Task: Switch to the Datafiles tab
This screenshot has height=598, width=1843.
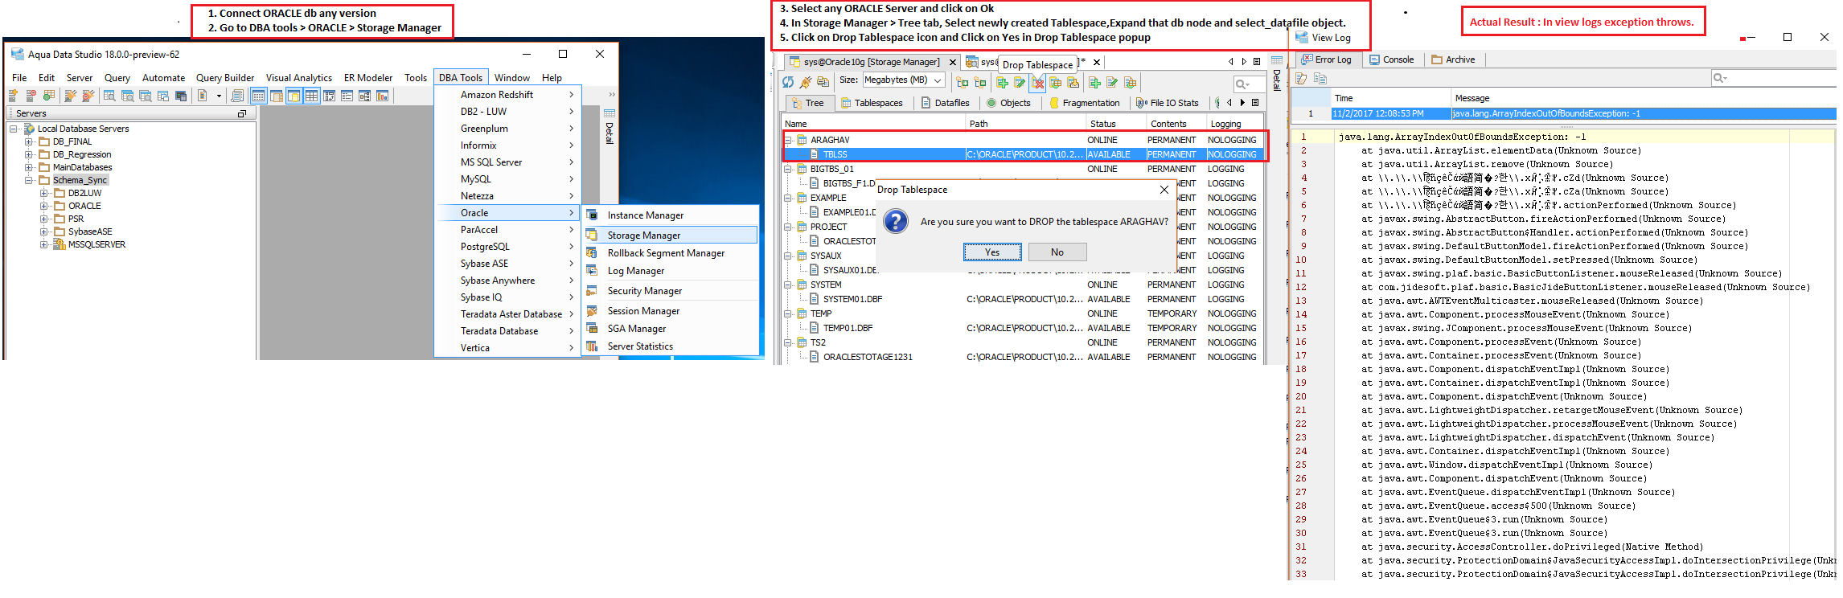Action: tap(946, 103)
